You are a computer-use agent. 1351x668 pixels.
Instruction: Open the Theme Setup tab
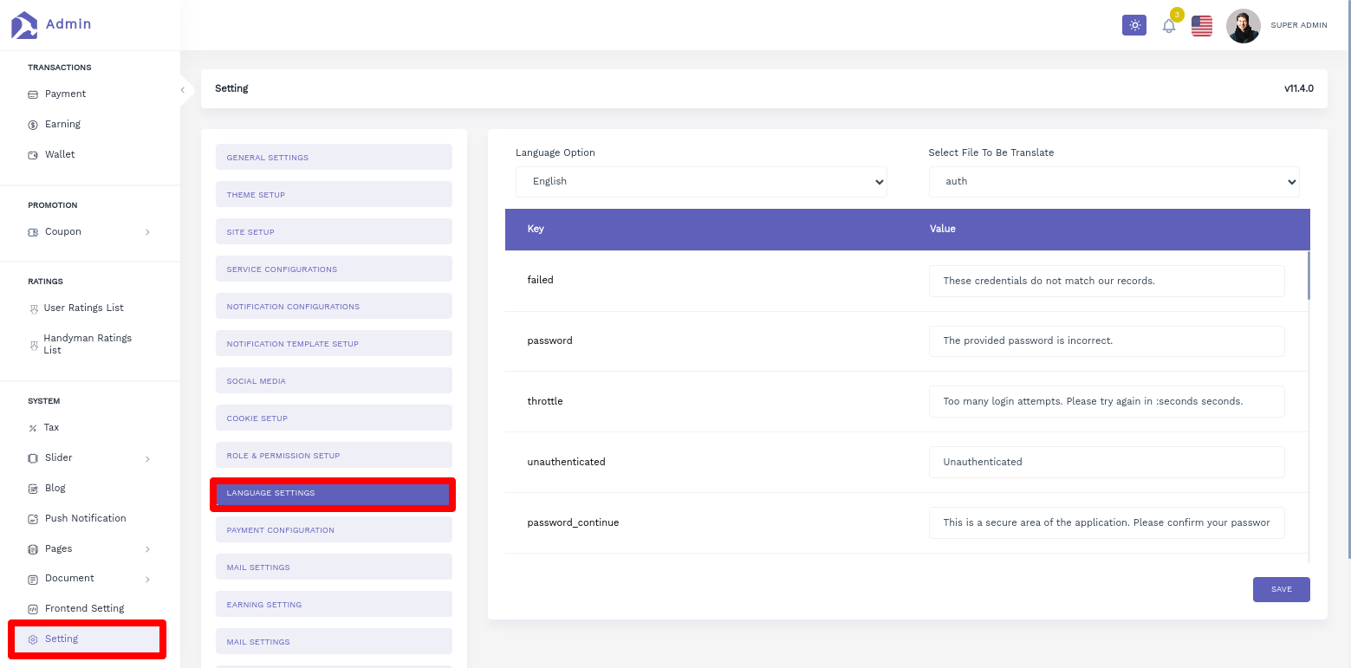(334, 195)
